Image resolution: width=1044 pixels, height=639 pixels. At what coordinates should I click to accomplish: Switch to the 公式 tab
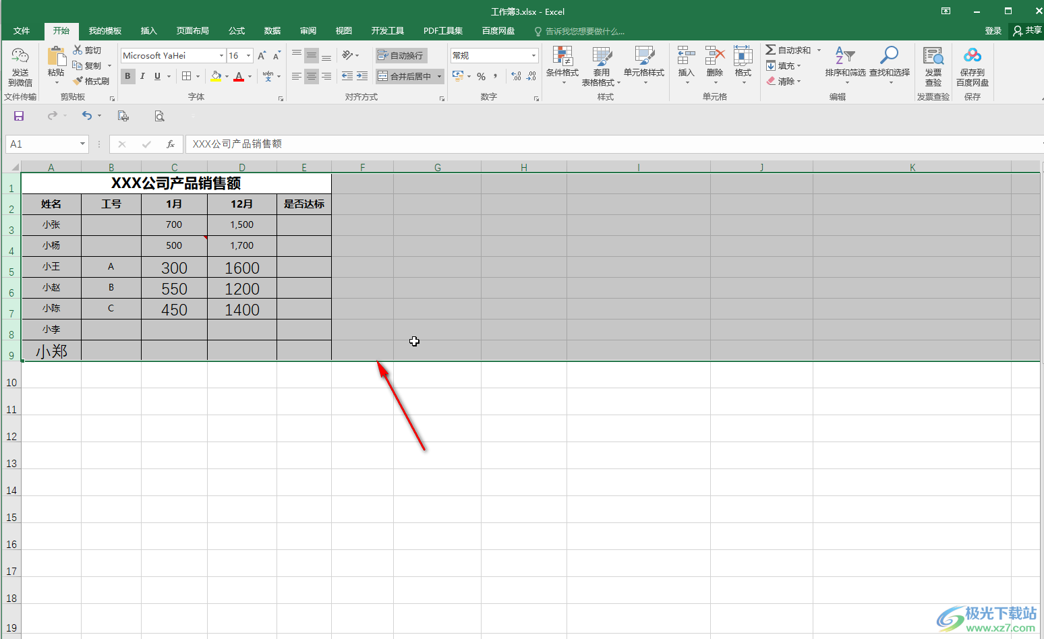[x=237, y=31]
